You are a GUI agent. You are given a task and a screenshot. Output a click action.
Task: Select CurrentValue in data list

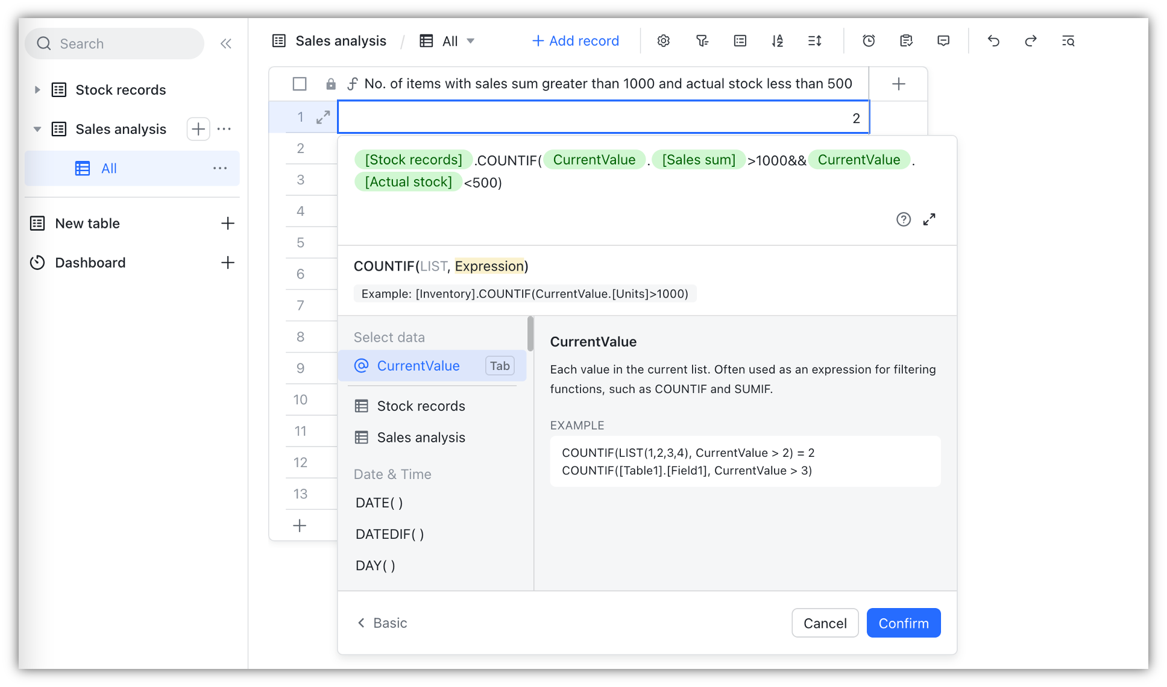[x=432, y=366]
